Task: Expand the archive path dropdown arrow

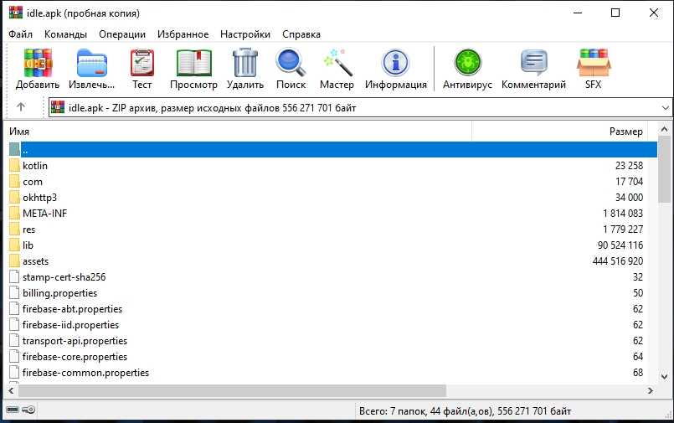Action: [x=665, y=107]
